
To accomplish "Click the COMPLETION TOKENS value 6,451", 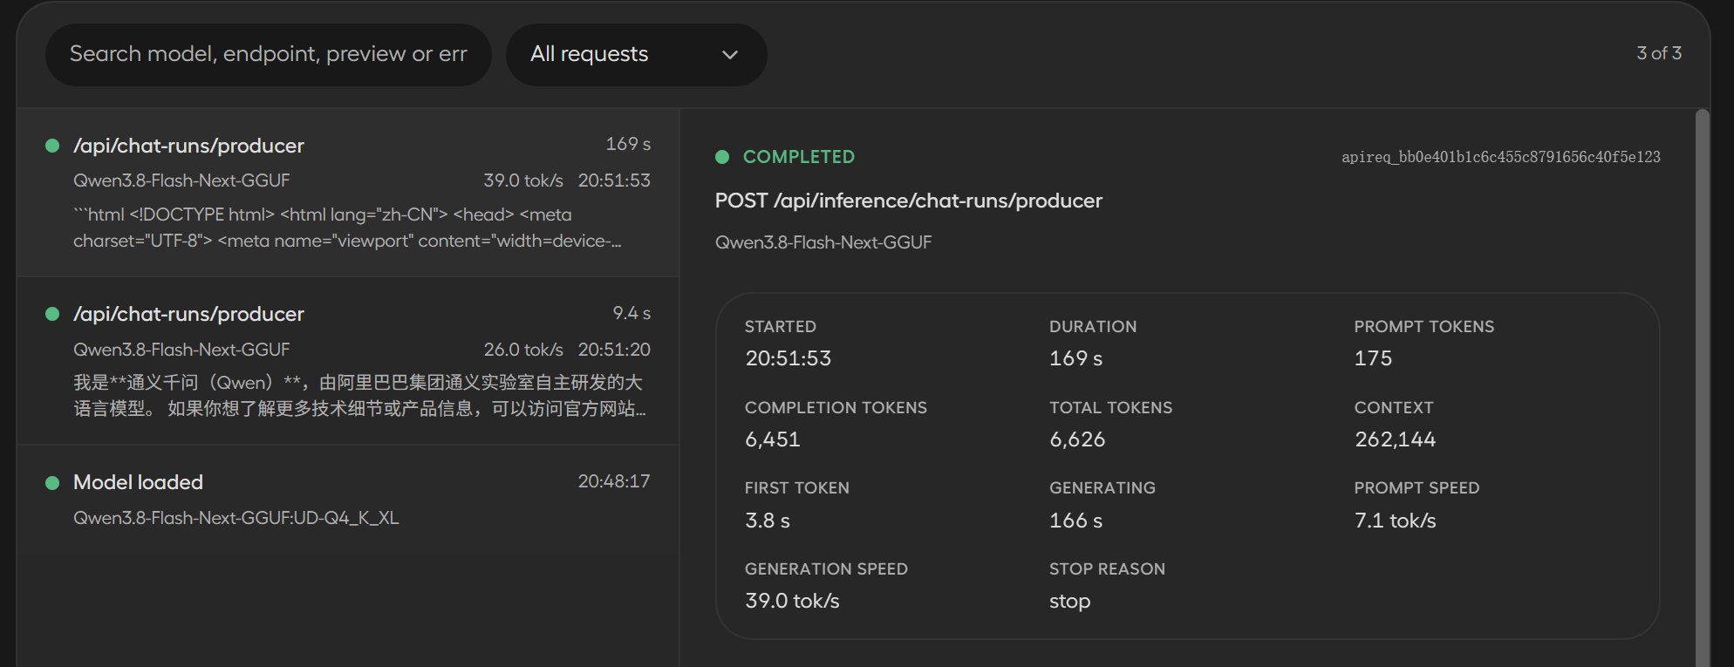I will 773,439.
